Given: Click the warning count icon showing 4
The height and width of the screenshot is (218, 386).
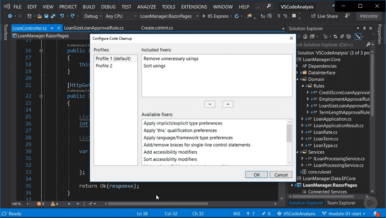Looking at the screenshot, I should tap(52, 204).
